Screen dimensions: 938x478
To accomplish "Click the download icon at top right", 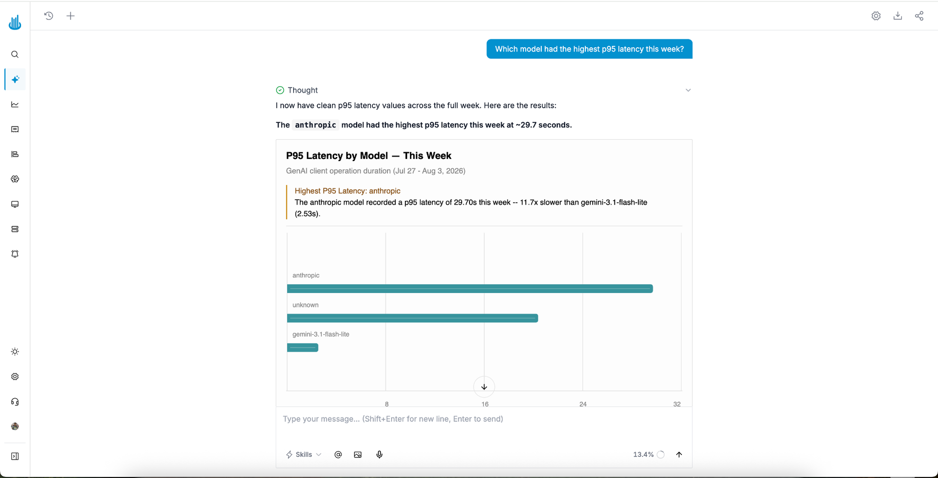I will click(x=898, y=16).
